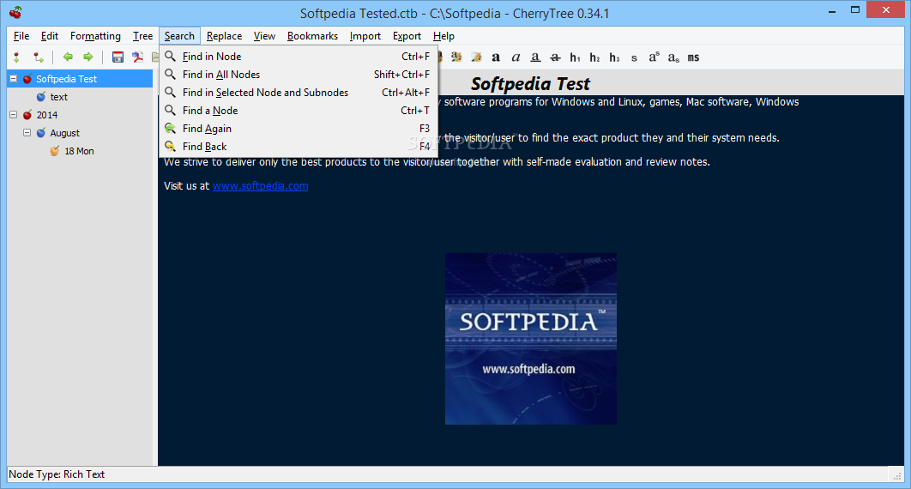
Task: Open the Export menu
Action: click(x=407, y=36)
